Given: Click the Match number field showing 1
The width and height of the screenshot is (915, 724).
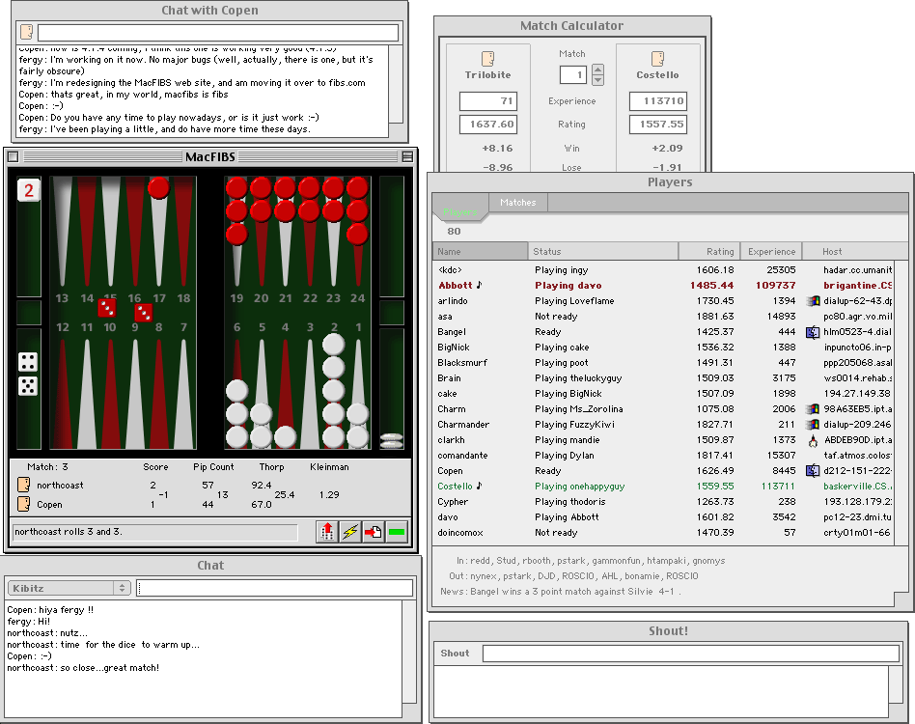Looking at the screenshot, I should (x=572, y=74).
